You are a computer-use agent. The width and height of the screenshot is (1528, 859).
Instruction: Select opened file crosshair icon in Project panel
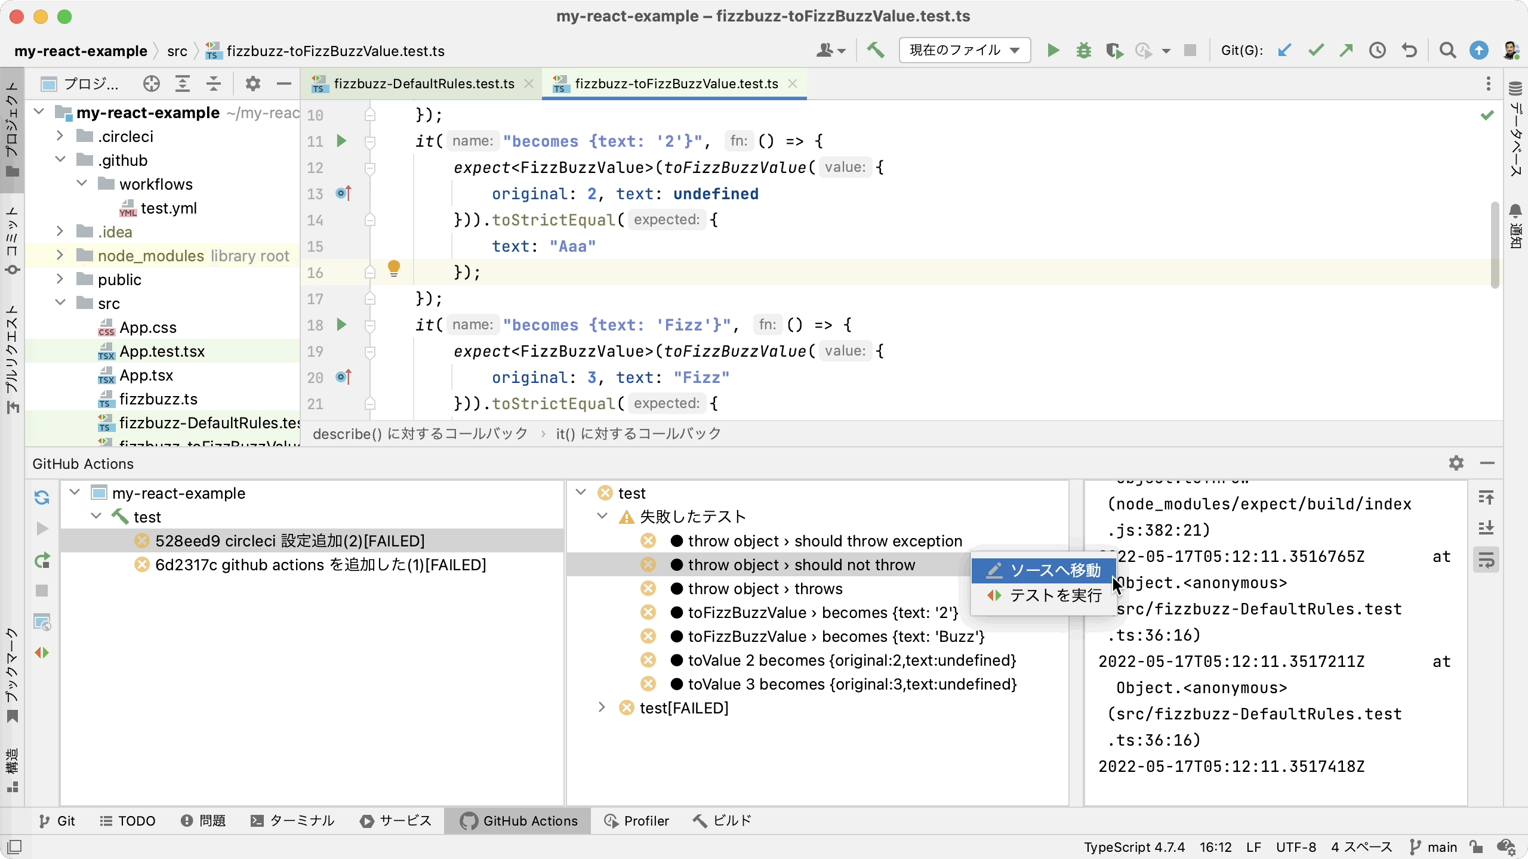click(x=152, y=84)
